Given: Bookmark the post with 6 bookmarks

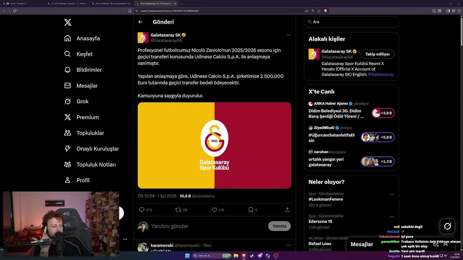Looking at the screenshot, I should (251, 210).
